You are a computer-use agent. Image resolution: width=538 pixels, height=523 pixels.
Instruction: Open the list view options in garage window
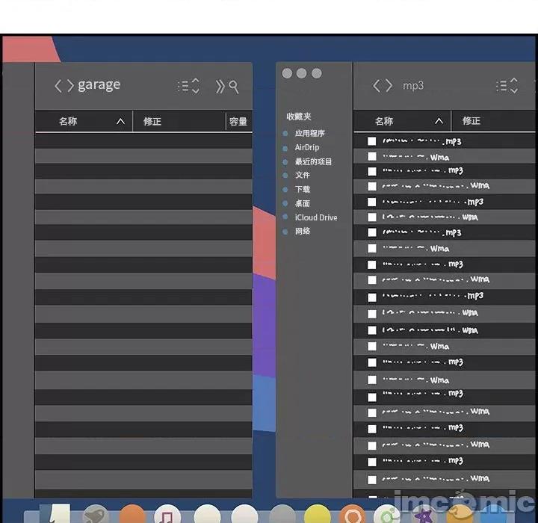coord(189,86)
